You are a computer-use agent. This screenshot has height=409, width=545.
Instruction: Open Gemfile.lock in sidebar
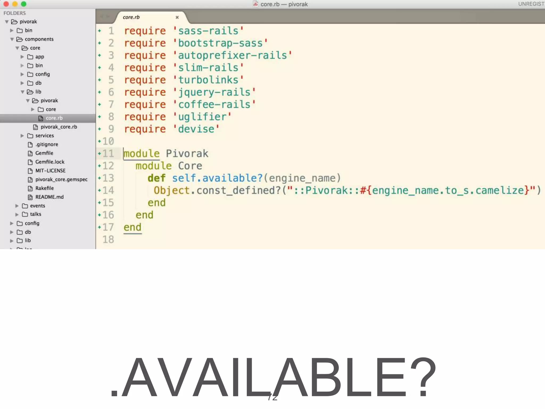50,162
